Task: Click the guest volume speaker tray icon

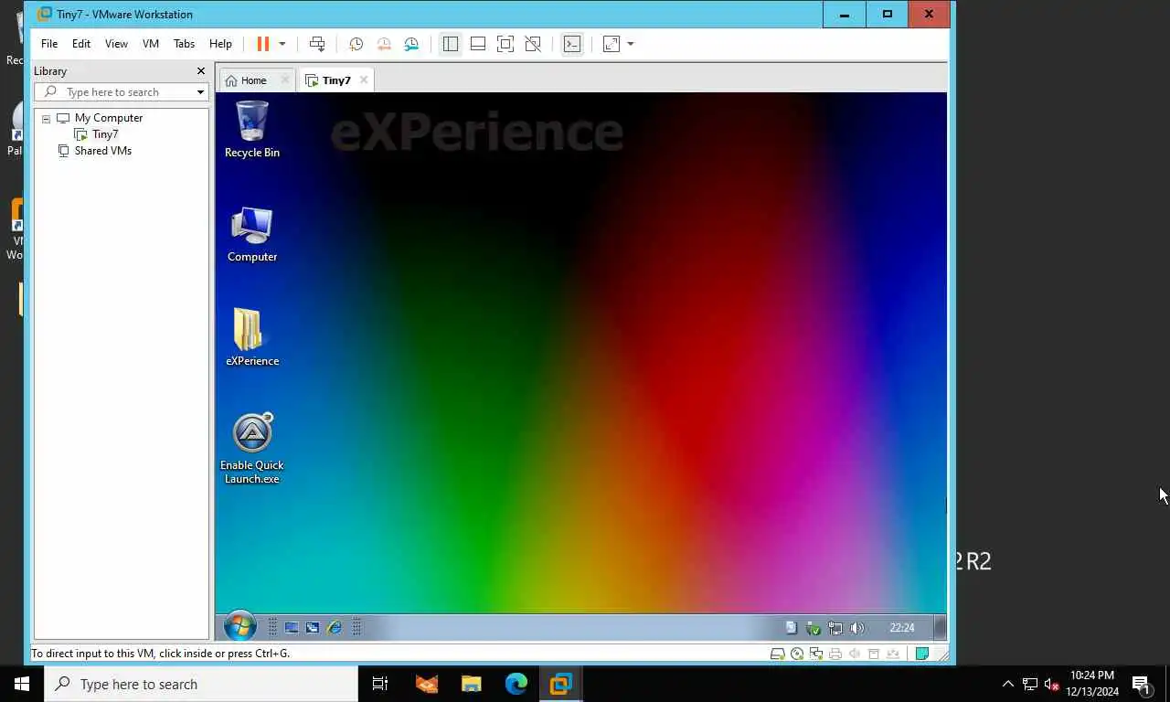Action: [x=857, y=628]
